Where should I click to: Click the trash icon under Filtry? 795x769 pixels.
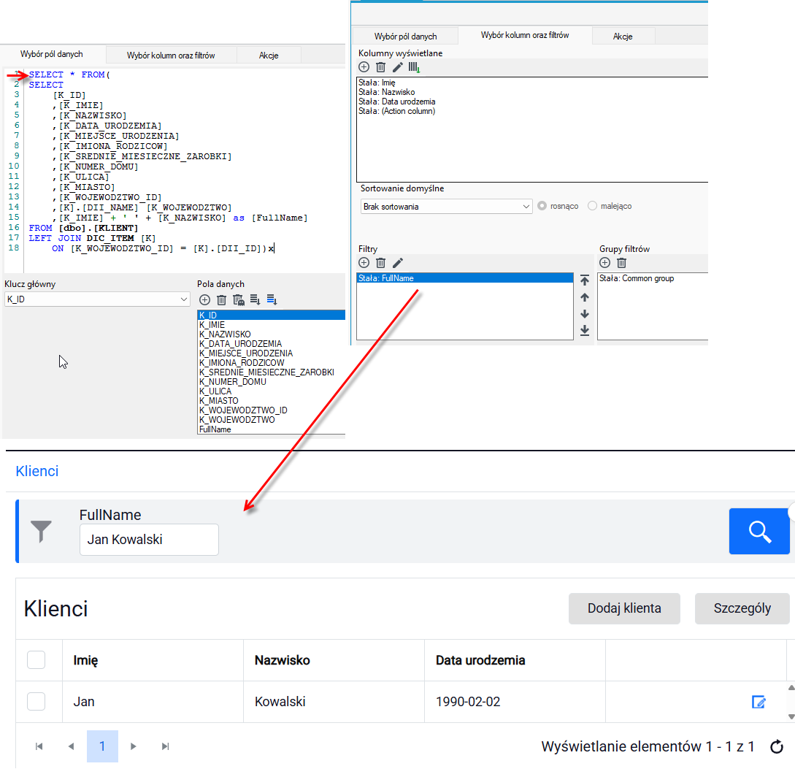381,263
